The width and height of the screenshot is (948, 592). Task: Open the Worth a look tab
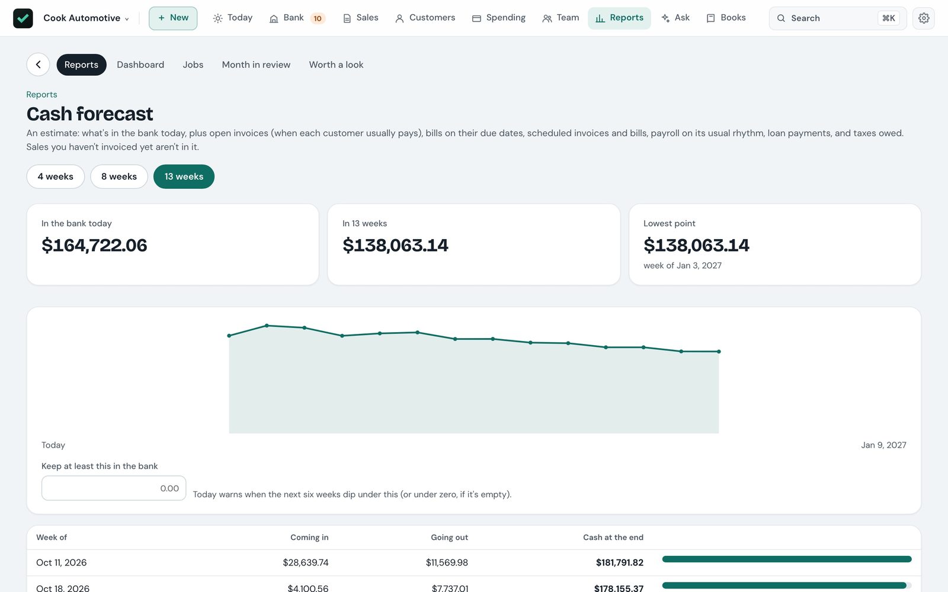pyautogui.click(x=336, y=65)
